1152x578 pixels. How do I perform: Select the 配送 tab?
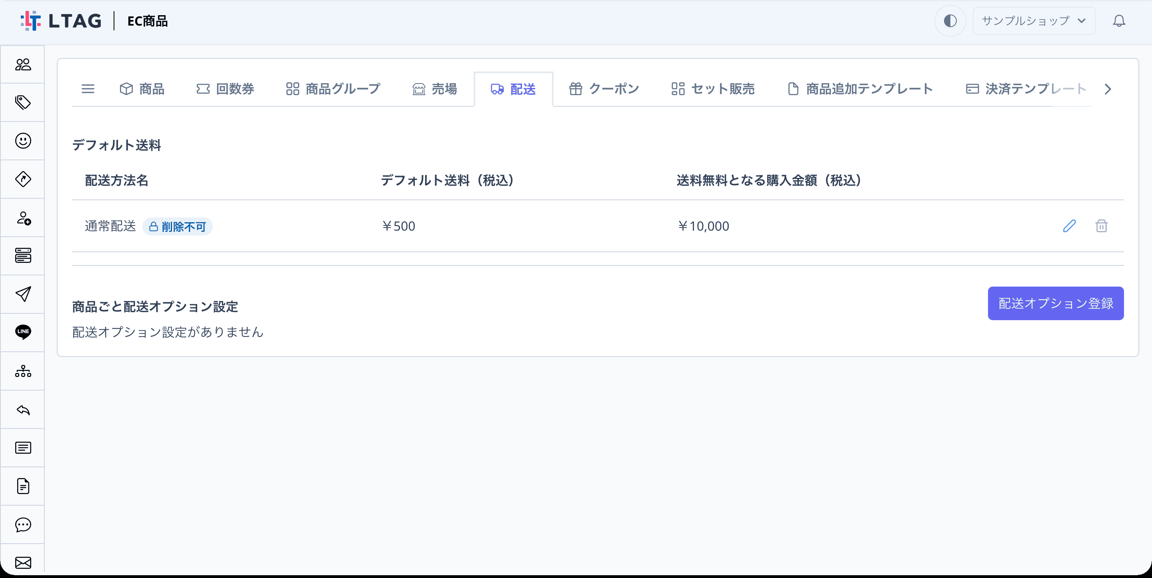513,90
